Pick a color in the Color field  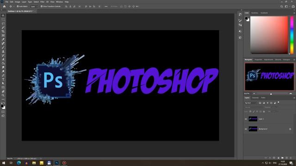pyautogui.click(x=269, y=35)
